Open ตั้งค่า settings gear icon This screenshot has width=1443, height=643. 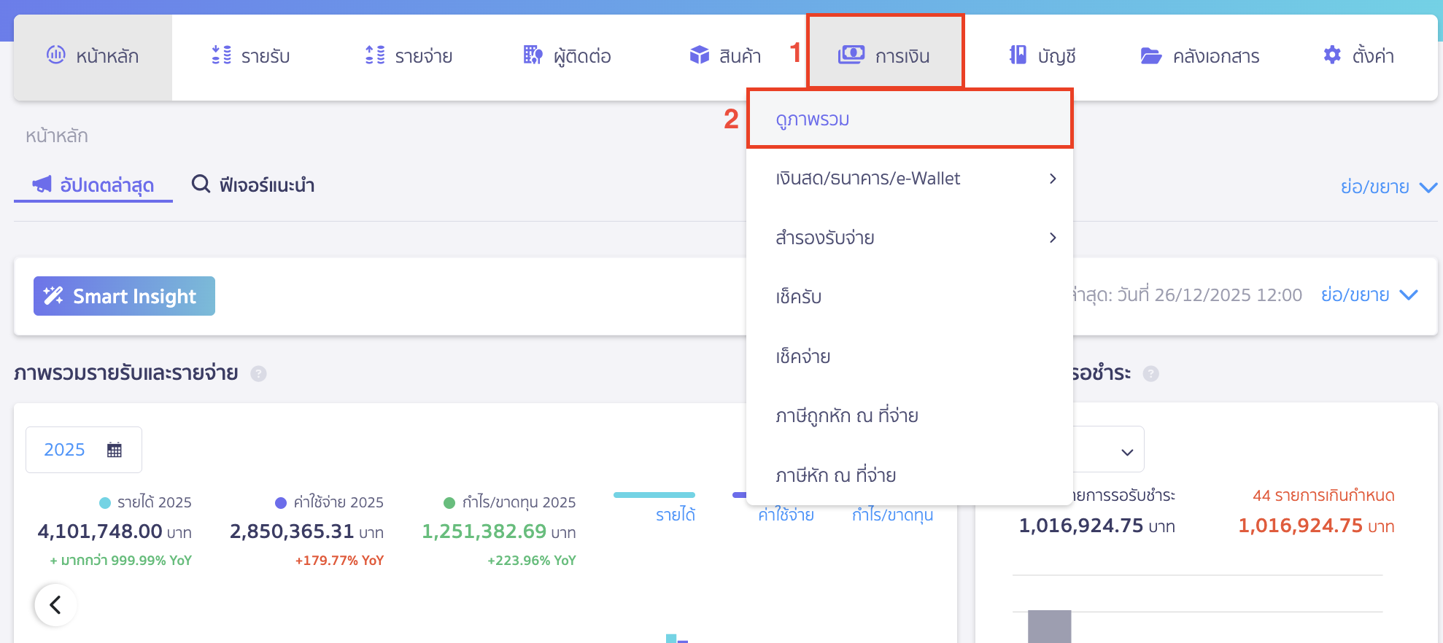[1332, 55]
